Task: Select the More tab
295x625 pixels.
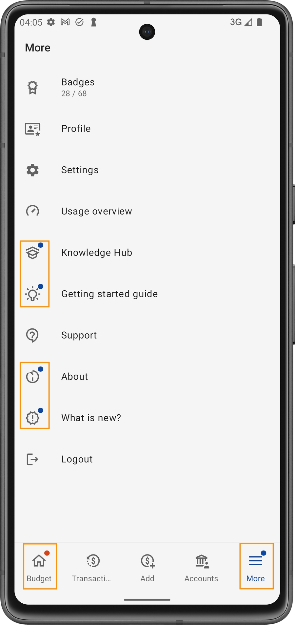Action: point(256,567)
